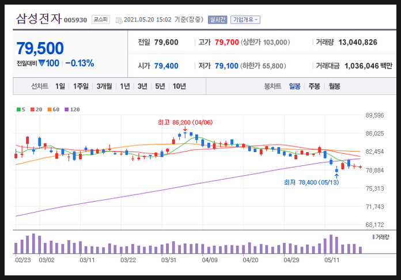Click the -0.13% change value
This screenshot has width=401, height=280.
80,63
